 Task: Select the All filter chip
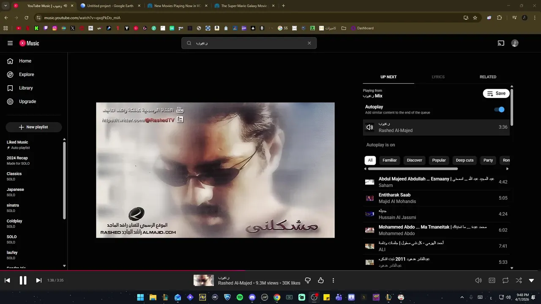coord(370,160)
